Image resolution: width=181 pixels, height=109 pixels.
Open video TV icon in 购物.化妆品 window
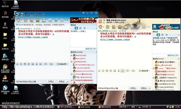tap(120, 27)
